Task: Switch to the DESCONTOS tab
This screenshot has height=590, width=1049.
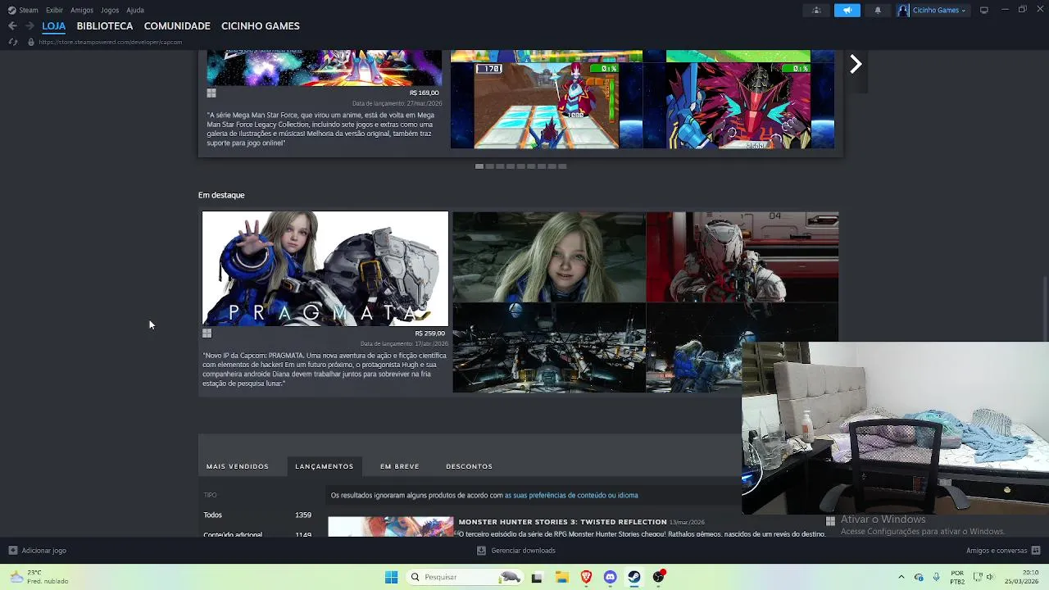Action: 470,466
